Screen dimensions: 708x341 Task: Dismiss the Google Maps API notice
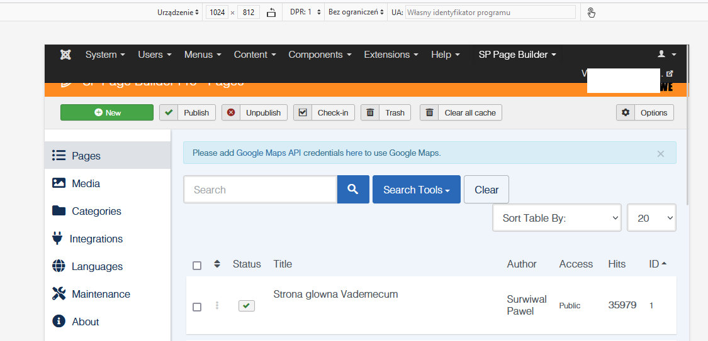point(660,153)
